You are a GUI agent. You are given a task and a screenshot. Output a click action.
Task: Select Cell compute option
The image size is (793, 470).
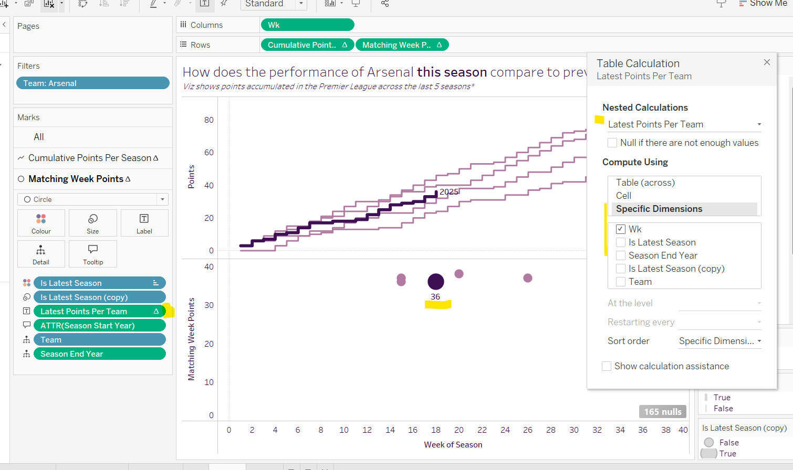coord(684,196)
